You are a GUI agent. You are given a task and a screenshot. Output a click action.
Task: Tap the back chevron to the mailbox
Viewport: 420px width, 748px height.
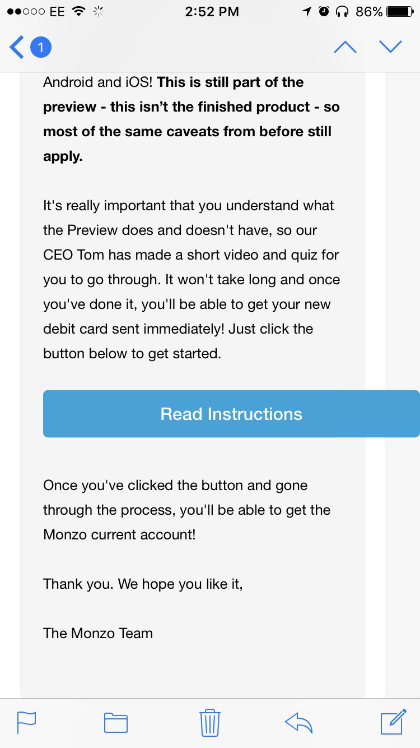tap(17, 47)
